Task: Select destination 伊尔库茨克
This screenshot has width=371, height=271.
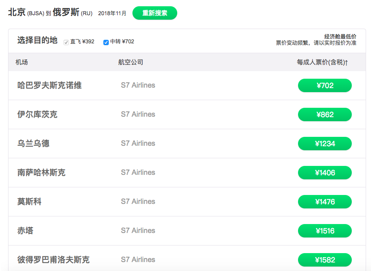Action: point(38,114)
